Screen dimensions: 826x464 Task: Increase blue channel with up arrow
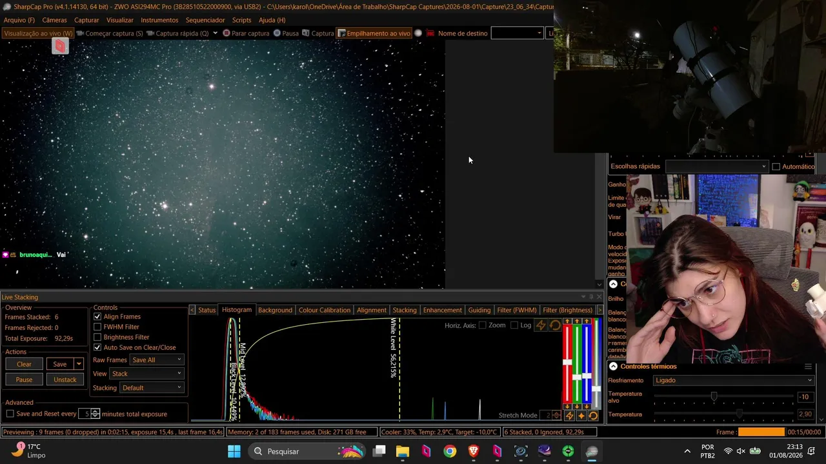click(x=587, y=321)
